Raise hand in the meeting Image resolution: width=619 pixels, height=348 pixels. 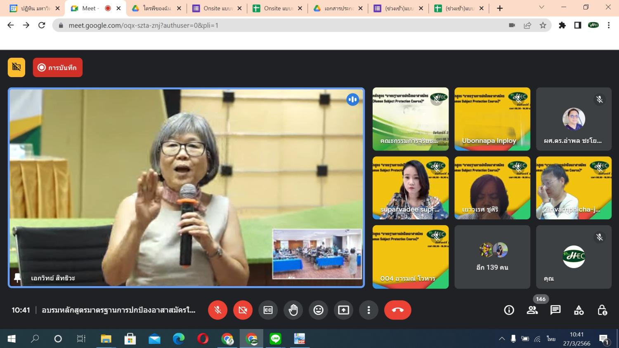(x=293, y=310)
